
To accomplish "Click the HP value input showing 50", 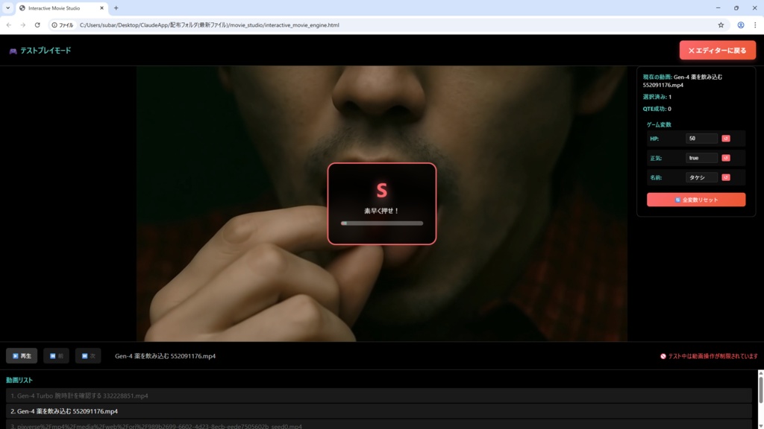I will [701, 139].
